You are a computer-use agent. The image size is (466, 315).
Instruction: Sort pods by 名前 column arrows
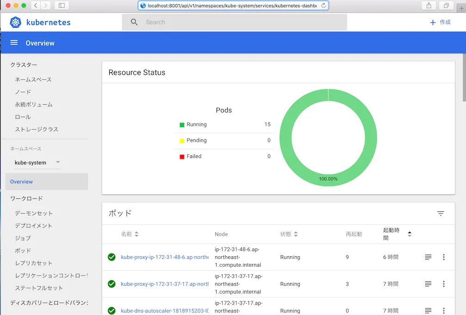[137, 234]
